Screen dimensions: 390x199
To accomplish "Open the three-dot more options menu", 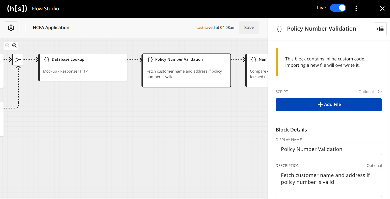I will [x=356, y=8].
